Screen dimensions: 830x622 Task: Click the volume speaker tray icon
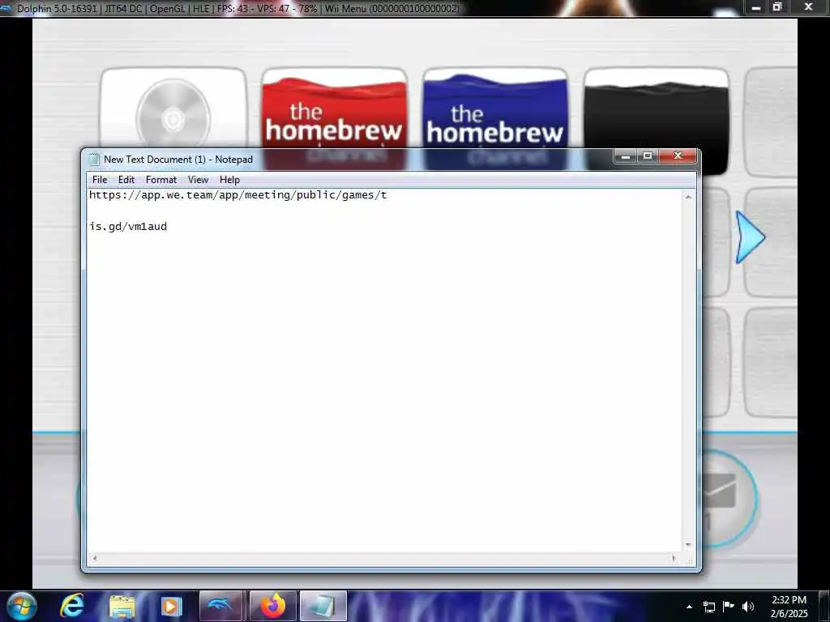pos(748,607)
